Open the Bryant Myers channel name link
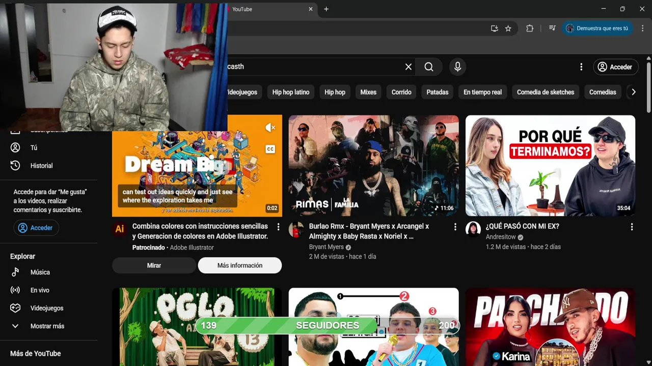This screenshot has width=652, height=366. pos(326,247)
